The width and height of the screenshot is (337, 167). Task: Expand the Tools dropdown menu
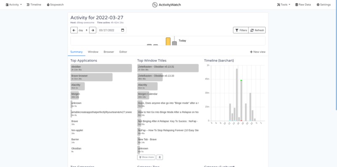(x=284, y=5)
